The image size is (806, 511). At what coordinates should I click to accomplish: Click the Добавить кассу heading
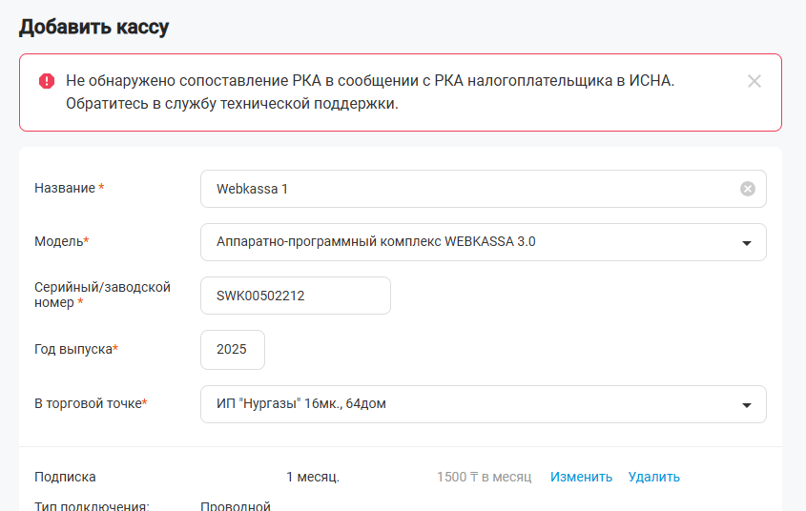94,27
